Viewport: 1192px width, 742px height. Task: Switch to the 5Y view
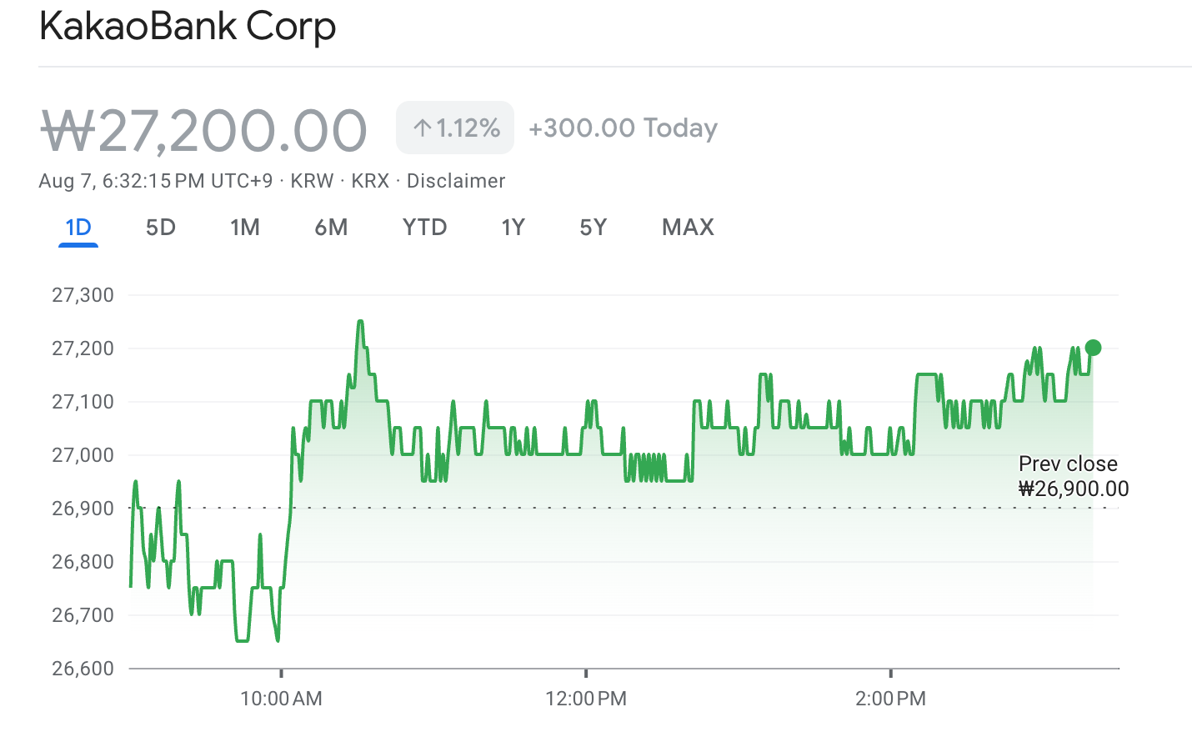593,227
